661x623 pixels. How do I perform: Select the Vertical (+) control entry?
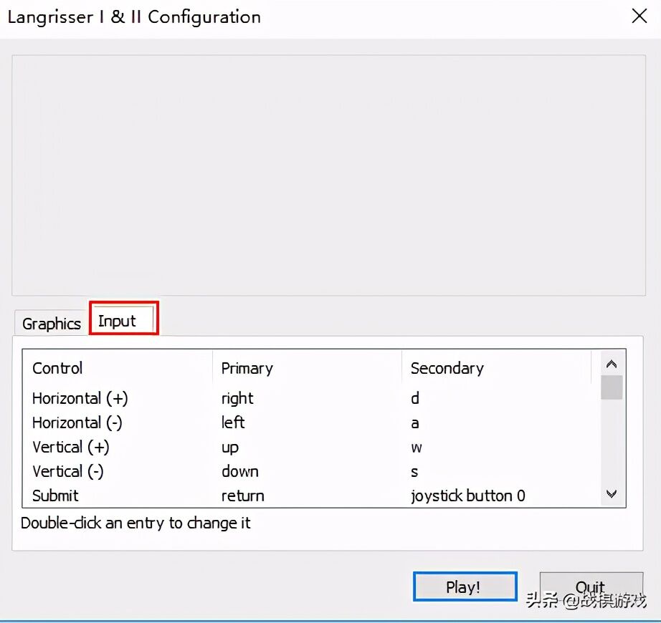pos(70,447)
